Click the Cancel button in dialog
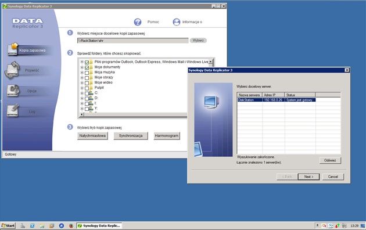This screenshot has width=366, height=230. [x=333, y=177]
